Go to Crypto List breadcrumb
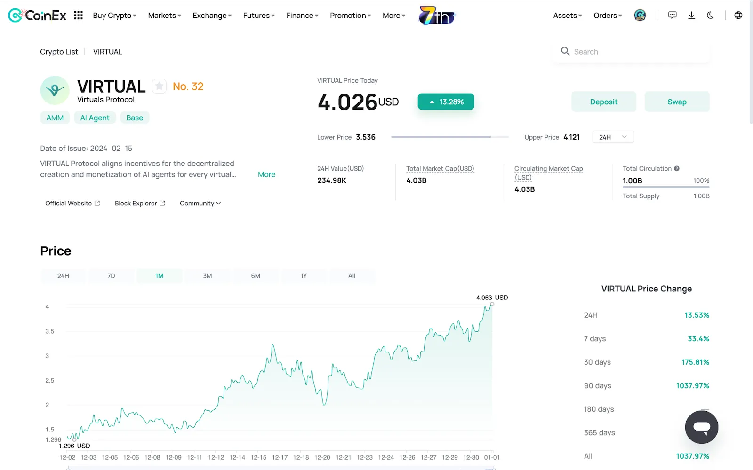Viewport: 753px width, 470px height. pos(59,52)
